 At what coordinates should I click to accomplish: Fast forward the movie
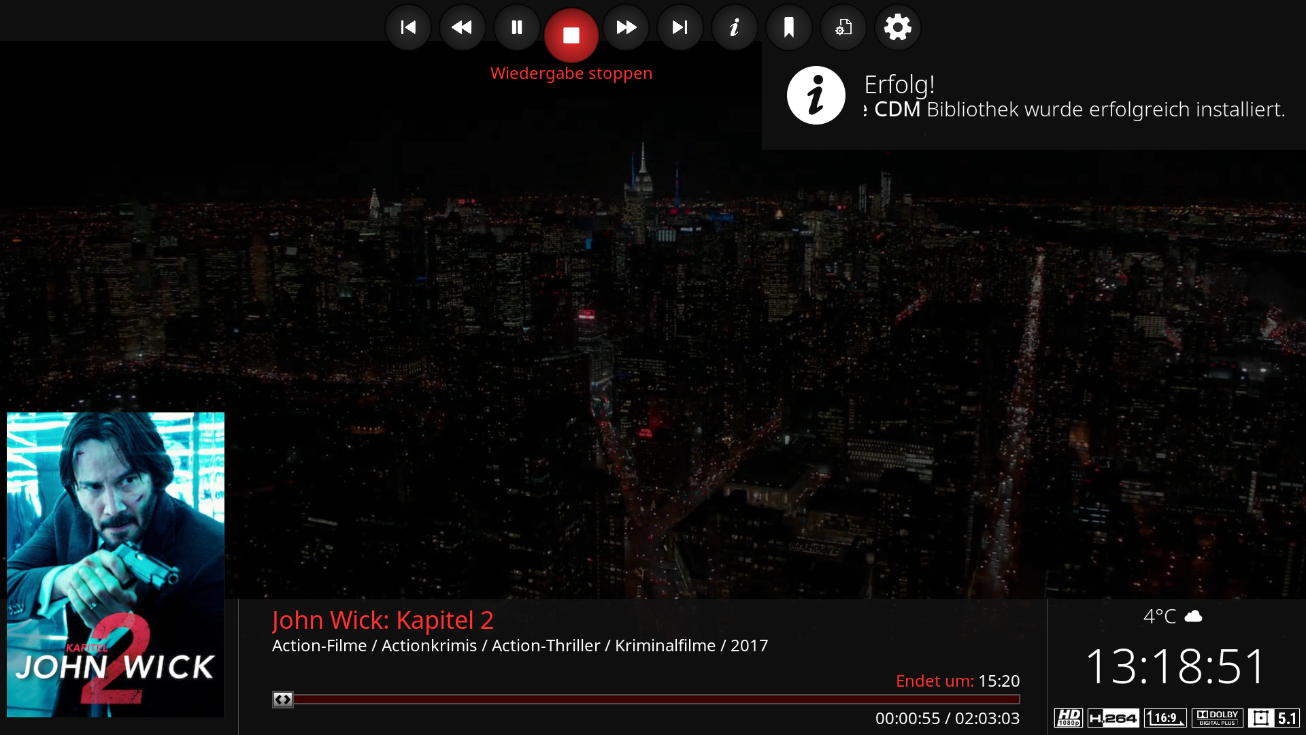(x=626, y=27)
